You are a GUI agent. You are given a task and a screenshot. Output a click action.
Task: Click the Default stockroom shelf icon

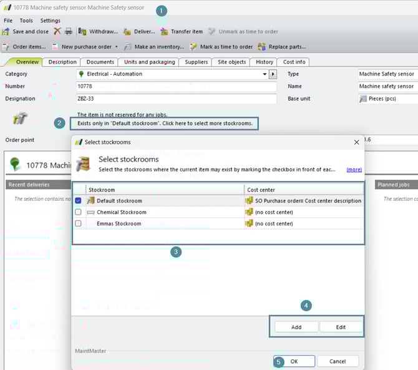click(x=91, y=200)
